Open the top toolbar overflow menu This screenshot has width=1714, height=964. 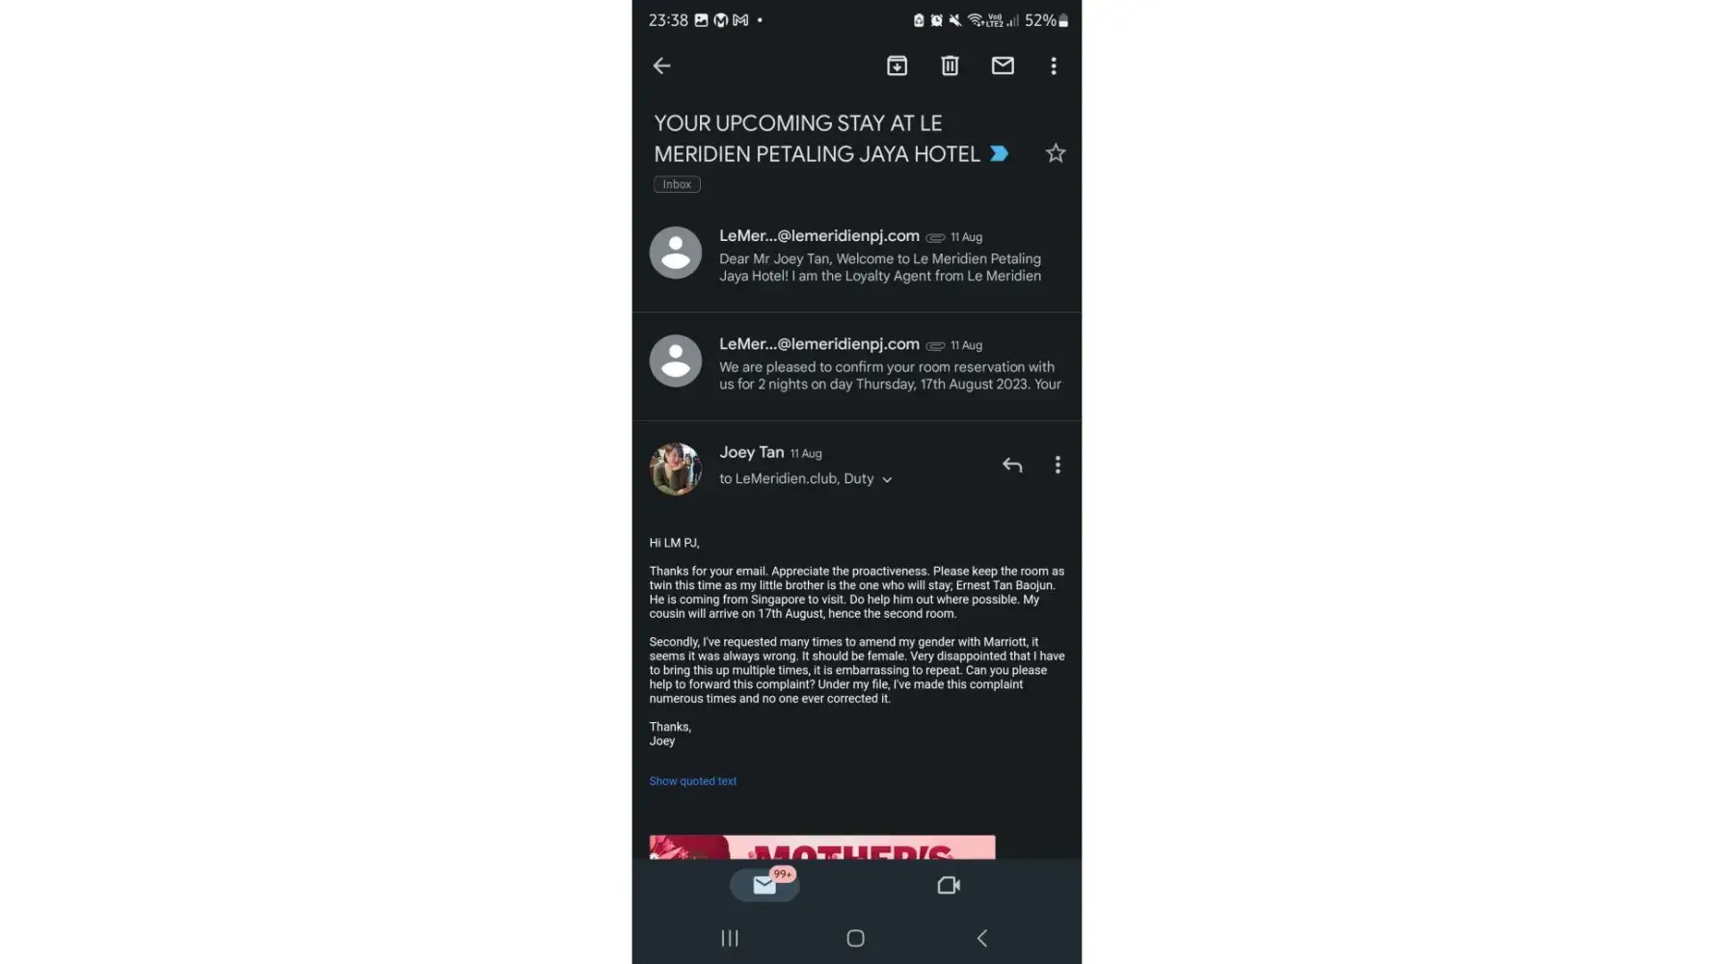click(1054, 66)
